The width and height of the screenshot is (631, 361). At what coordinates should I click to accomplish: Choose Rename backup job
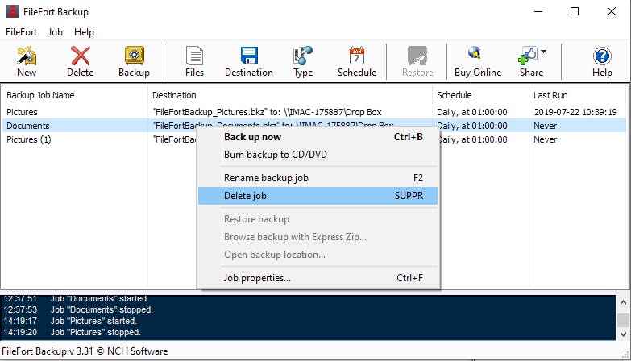tap(318, 178)
